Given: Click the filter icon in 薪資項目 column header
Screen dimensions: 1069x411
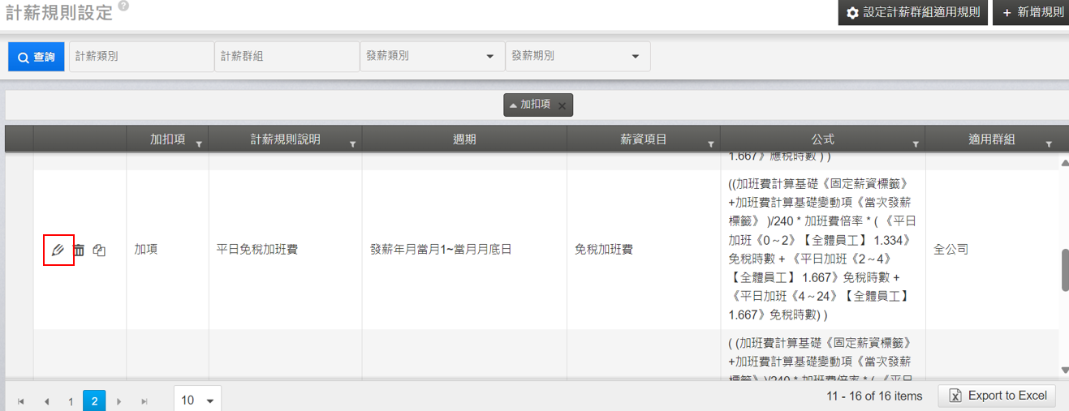Looking at the screenshot, I should (x=710, y=143).
